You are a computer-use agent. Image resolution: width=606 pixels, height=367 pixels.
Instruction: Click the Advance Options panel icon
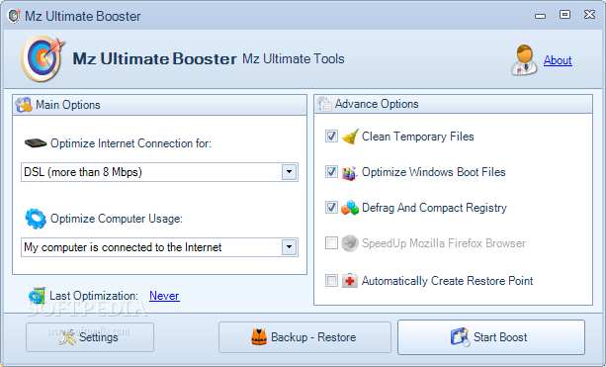click(324, 104)
